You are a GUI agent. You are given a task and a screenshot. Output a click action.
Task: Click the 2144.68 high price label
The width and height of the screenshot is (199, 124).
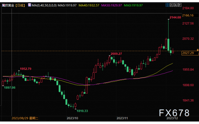pos(175,17)
